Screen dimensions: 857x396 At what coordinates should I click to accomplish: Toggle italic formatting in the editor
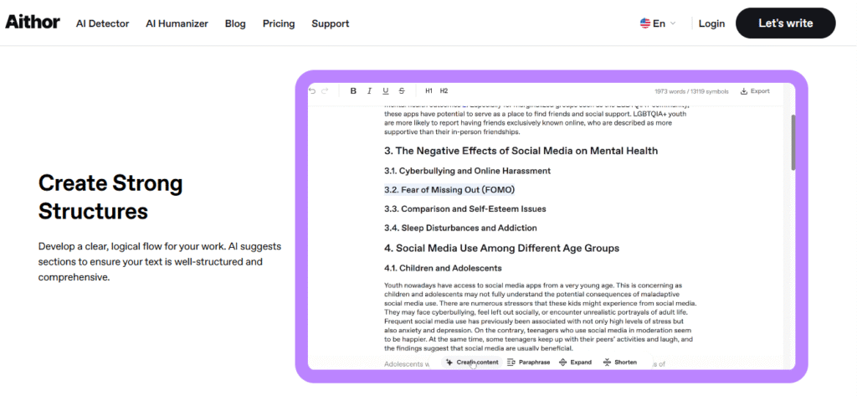pos(369,90)
